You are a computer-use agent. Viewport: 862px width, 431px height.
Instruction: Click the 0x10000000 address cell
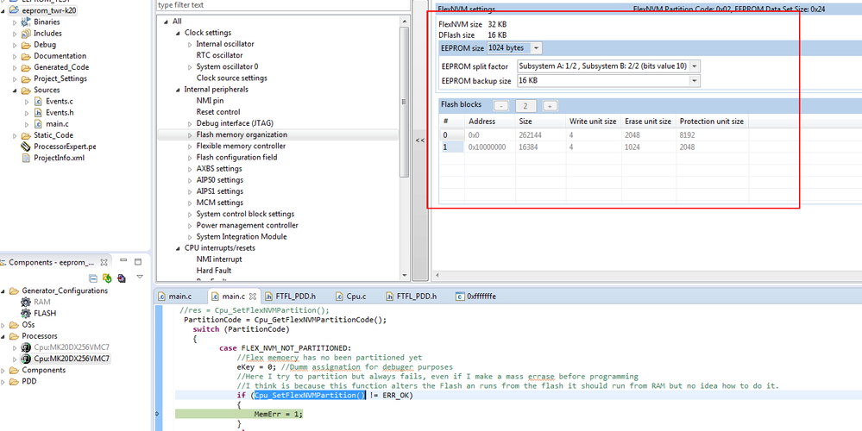[490, 147]
